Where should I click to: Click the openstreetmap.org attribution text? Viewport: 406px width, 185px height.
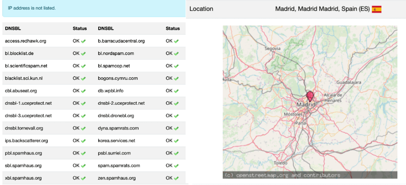(x=282, y=175)
